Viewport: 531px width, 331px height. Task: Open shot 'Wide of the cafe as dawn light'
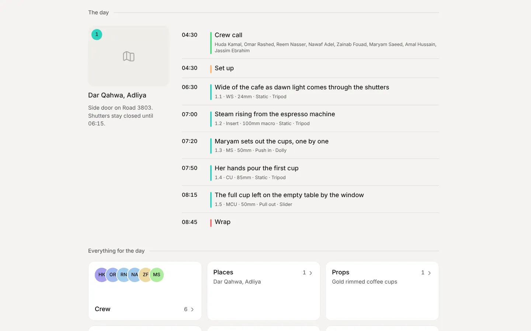pos(310,92)
